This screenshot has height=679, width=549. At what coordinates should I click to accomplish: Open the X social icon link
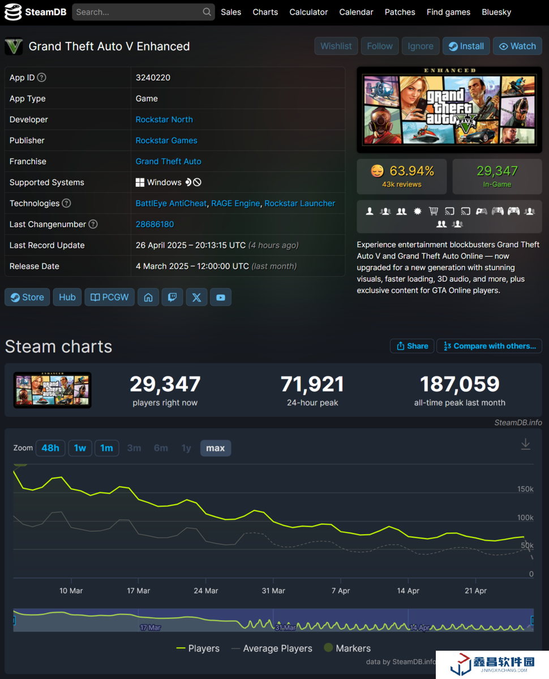tap(196, 297)
